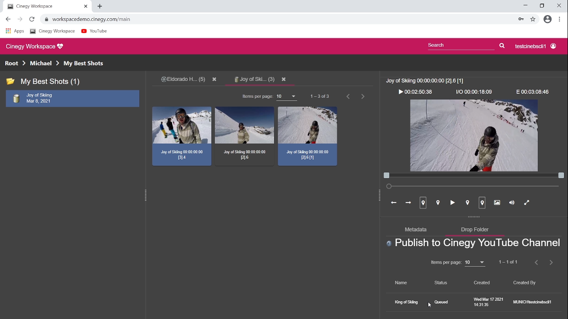Go to previous page of Drop Folder list
This screenshot has height=319, width=568.
pyautogui.click(x=536, y=263)
